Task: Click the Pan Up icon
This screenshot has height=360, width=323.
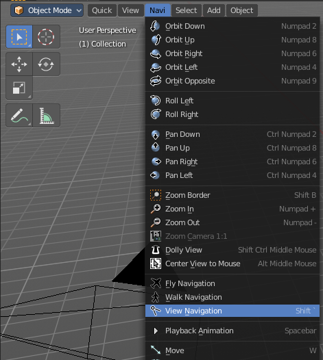Action: [156, 148]
